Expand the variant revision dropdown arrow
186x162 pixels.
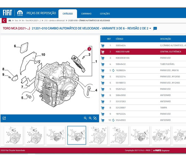[x=150, y=28]
